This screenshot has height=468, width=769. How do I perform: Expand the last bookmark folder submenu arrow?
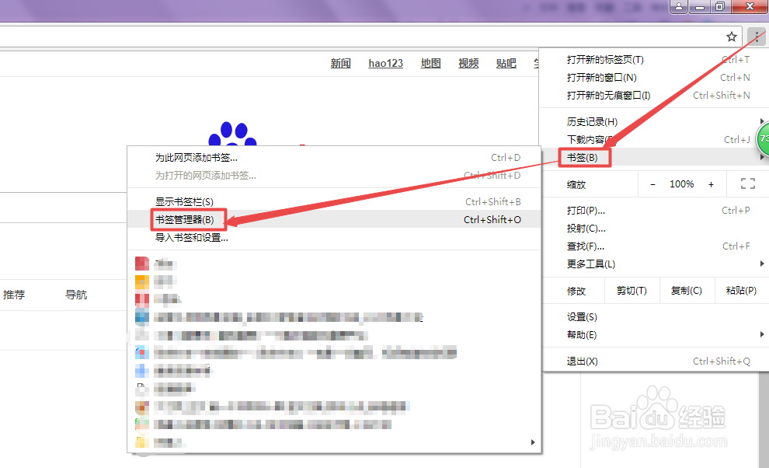coord(533,442)
